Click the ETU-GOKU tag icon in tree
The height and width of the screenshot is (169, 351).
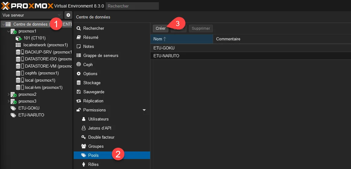click(13, 108)
